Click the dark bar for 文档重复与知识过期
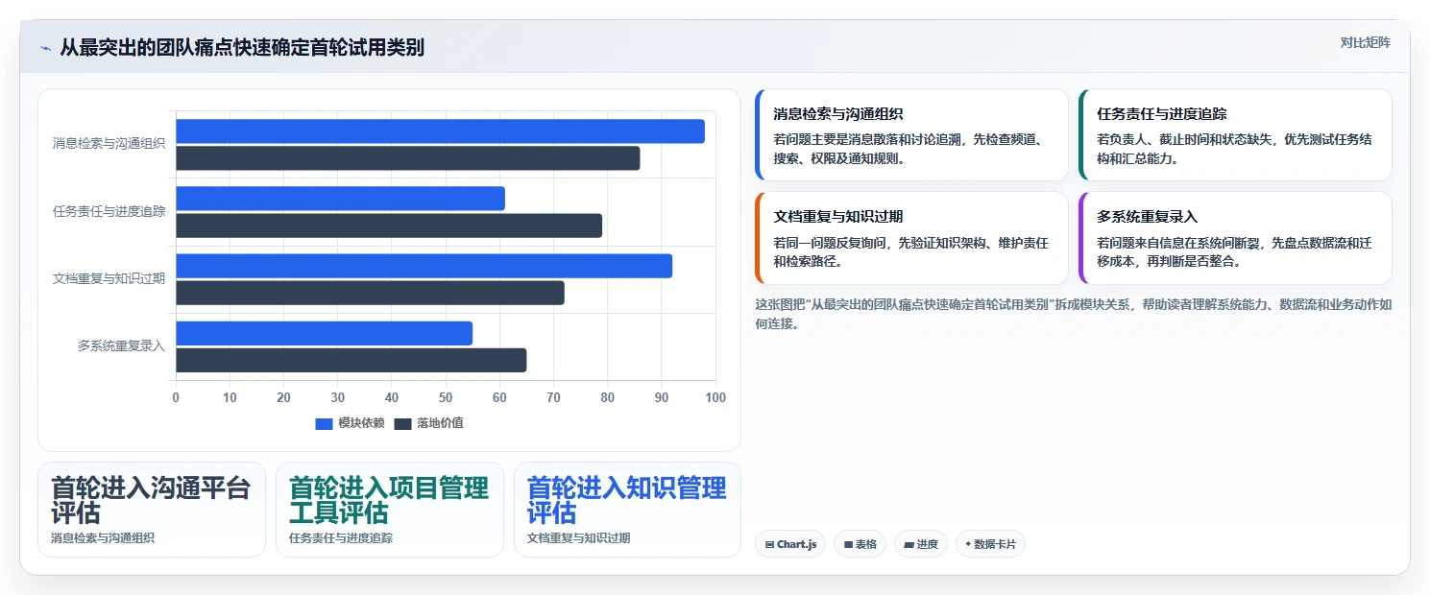The image size is (1430, 595). 370,293
